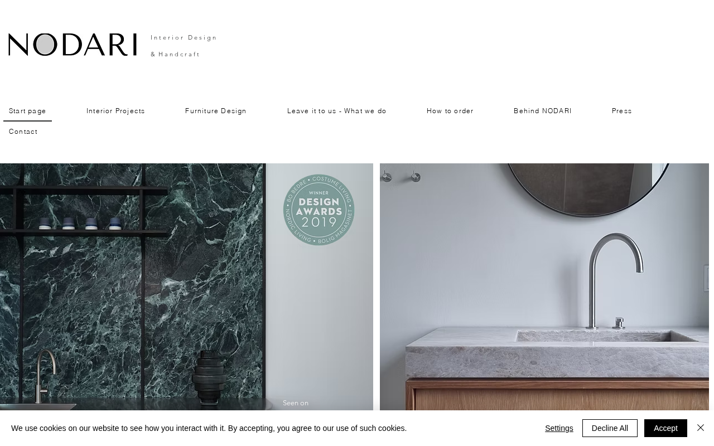Click the Design Awards 2019 winner badge
This screenshot has height=446, width=714.
tap(319, 210)
